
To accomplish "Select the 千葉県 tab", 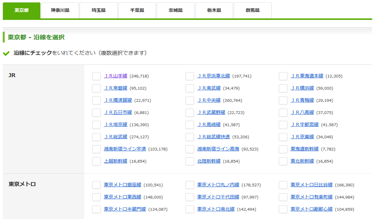I will 137,10.
